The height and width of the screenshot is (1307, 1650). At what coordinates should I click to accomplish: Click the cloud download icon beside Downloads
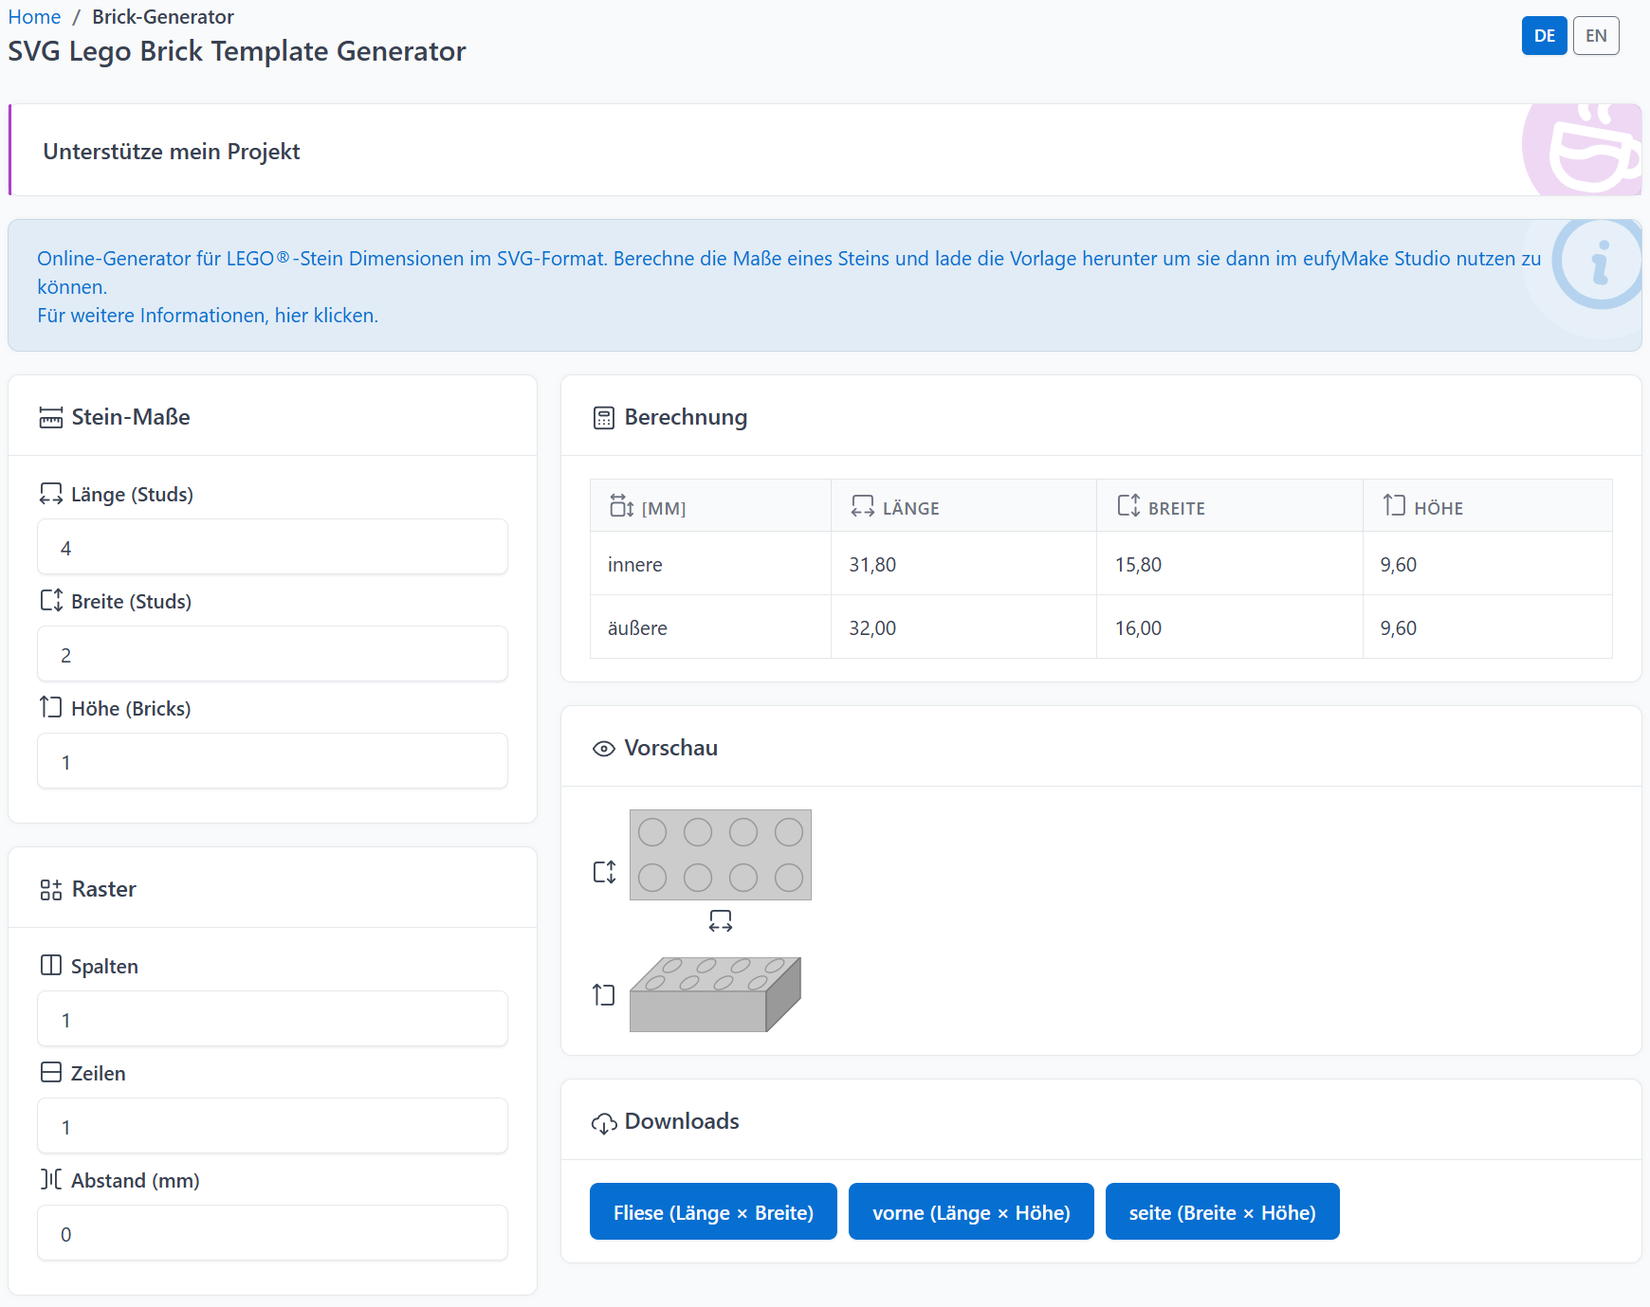point(604,1123)
